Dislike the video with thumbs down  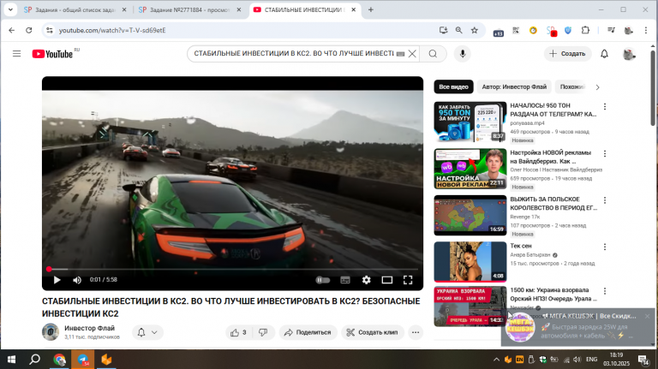[x=263, y=332]
